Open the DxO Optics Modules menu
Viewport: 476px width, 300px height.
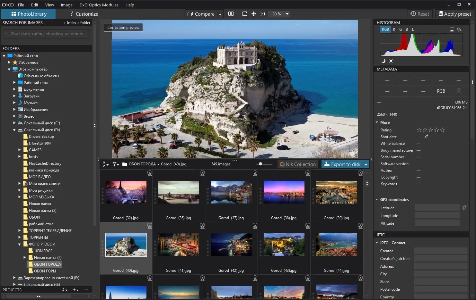click(99, 5)
